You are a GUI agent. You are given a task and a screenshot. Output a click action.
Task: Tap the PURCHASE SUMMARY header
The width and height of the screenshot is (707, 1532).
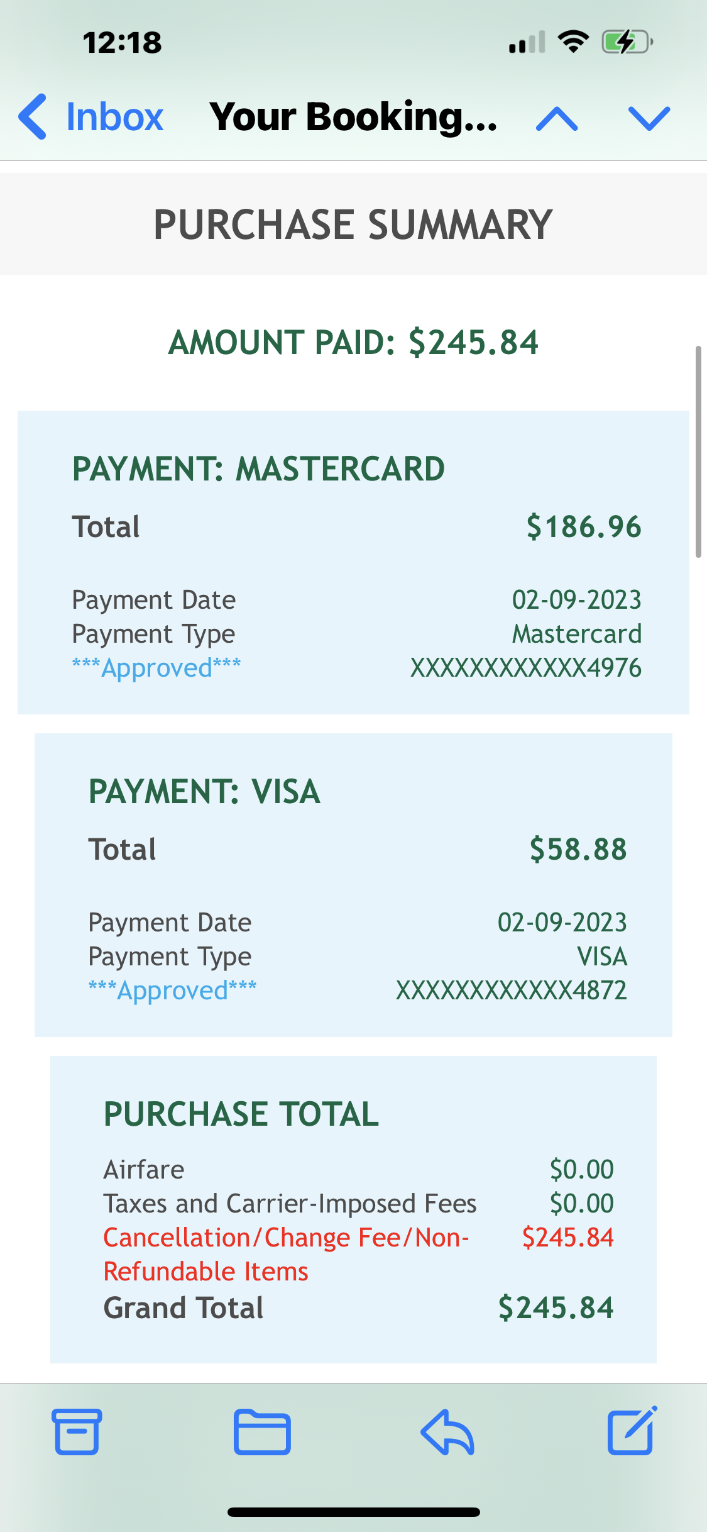tap(353, 225)
